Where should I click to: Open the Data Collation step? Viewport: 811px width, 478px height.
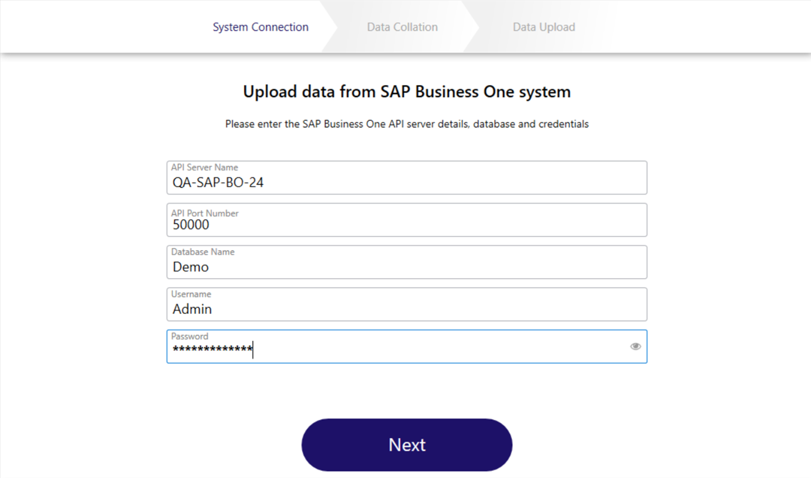[x=402, y=27]
